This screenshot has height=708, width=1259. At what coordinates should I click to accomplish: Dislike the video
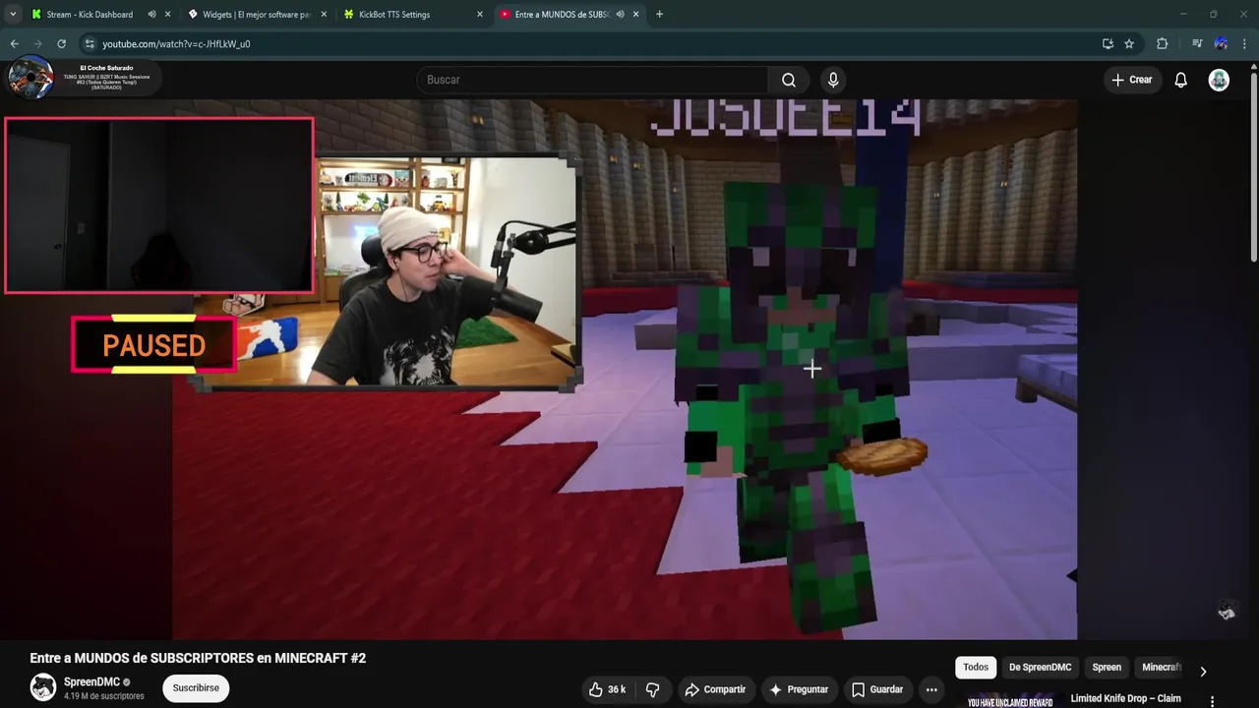tap(652, 689)
